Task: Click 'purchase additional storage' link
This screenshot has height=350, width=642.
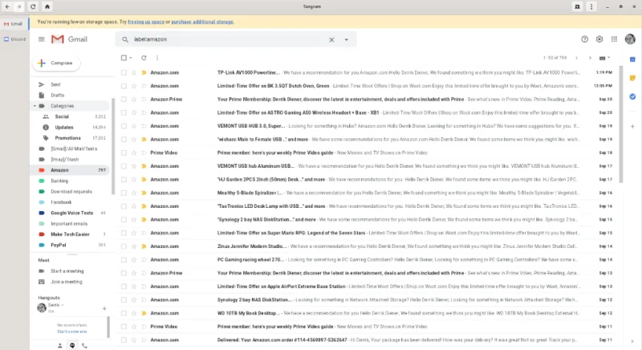Action: click(x=202, y=22)
